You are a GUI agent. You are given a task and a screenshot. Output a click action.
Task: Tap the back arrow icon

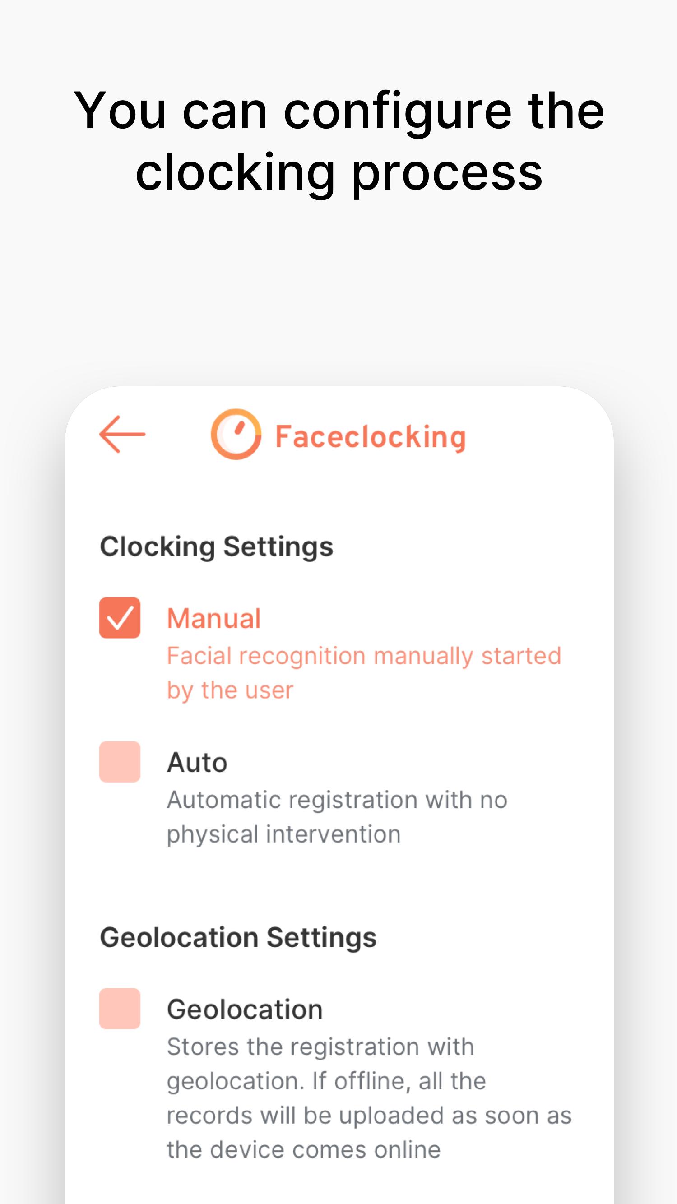pos(122,434)
